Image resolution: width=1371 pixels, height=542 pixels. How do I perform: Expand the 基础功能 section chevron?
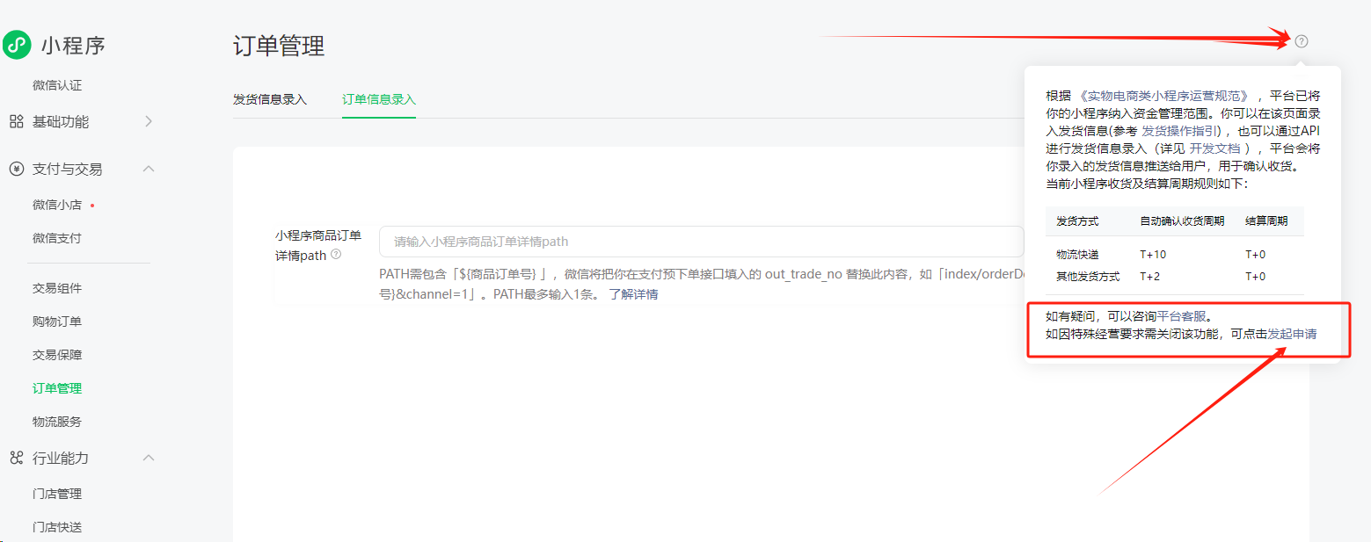pos(149,121)
